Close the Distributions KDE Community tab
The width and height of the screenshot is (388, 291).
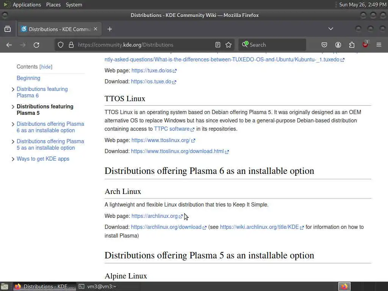pos(95,29)
